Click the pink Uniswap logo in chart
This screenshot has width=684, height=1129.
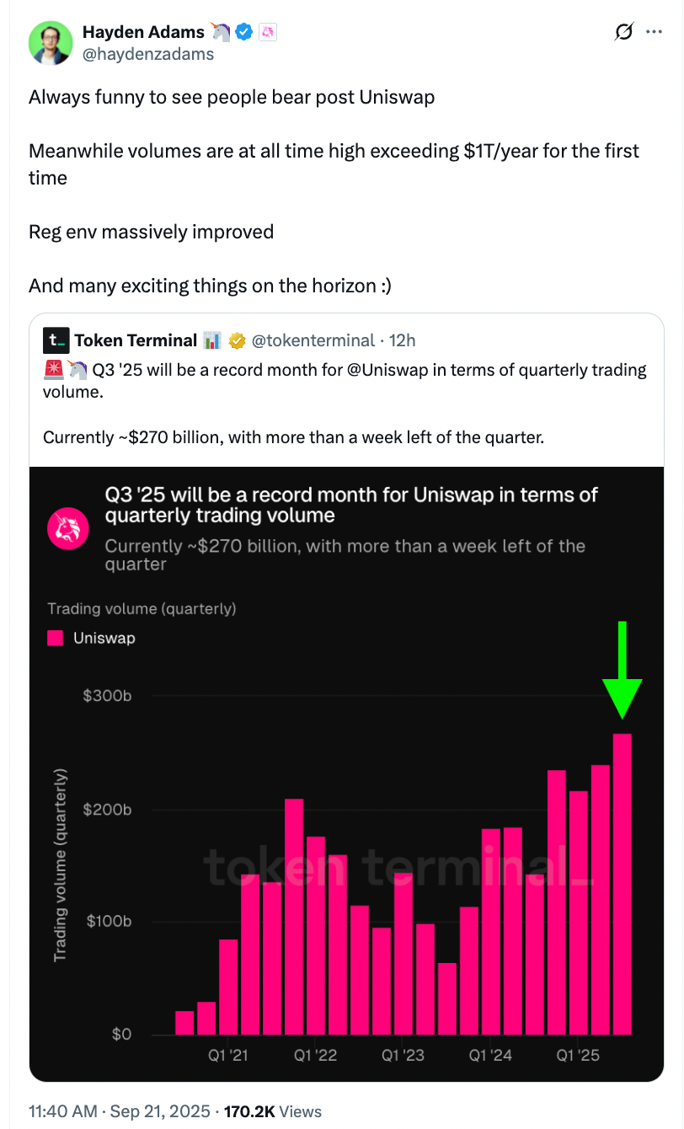coord(69,528)
